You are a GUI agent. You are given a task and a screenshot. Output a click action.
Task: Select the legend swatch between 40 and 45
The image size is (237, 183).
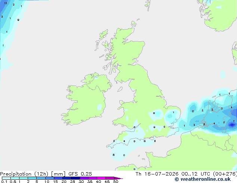(x=101, y=178)
